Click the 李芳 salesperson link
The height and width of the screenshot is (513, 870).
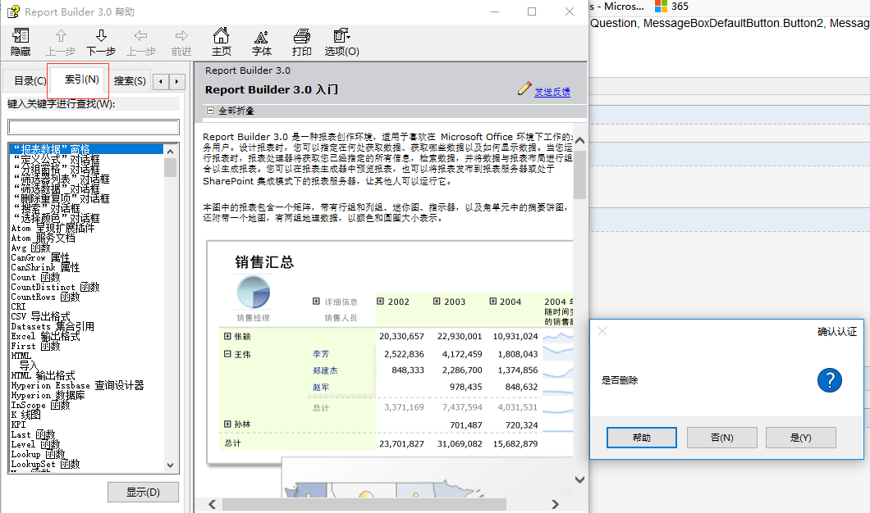[x=321, y=354]
